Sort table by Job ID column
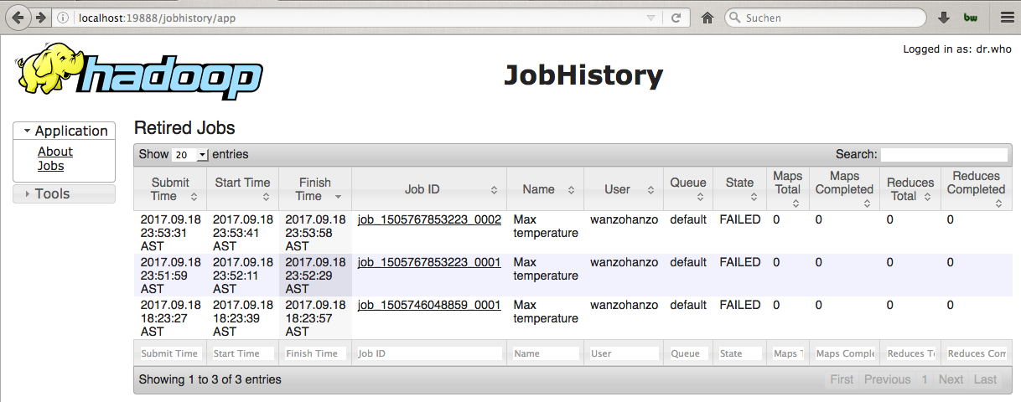1021x402 pixels. pos(429,189)
